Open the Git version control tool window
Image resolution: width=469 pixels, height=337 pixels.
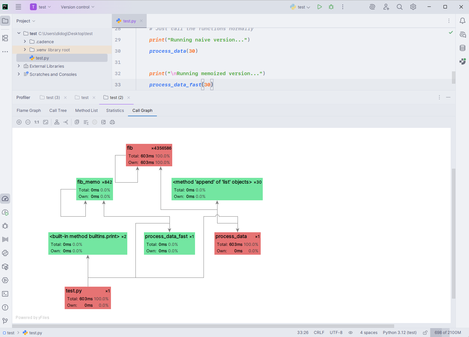pos(5,321)
